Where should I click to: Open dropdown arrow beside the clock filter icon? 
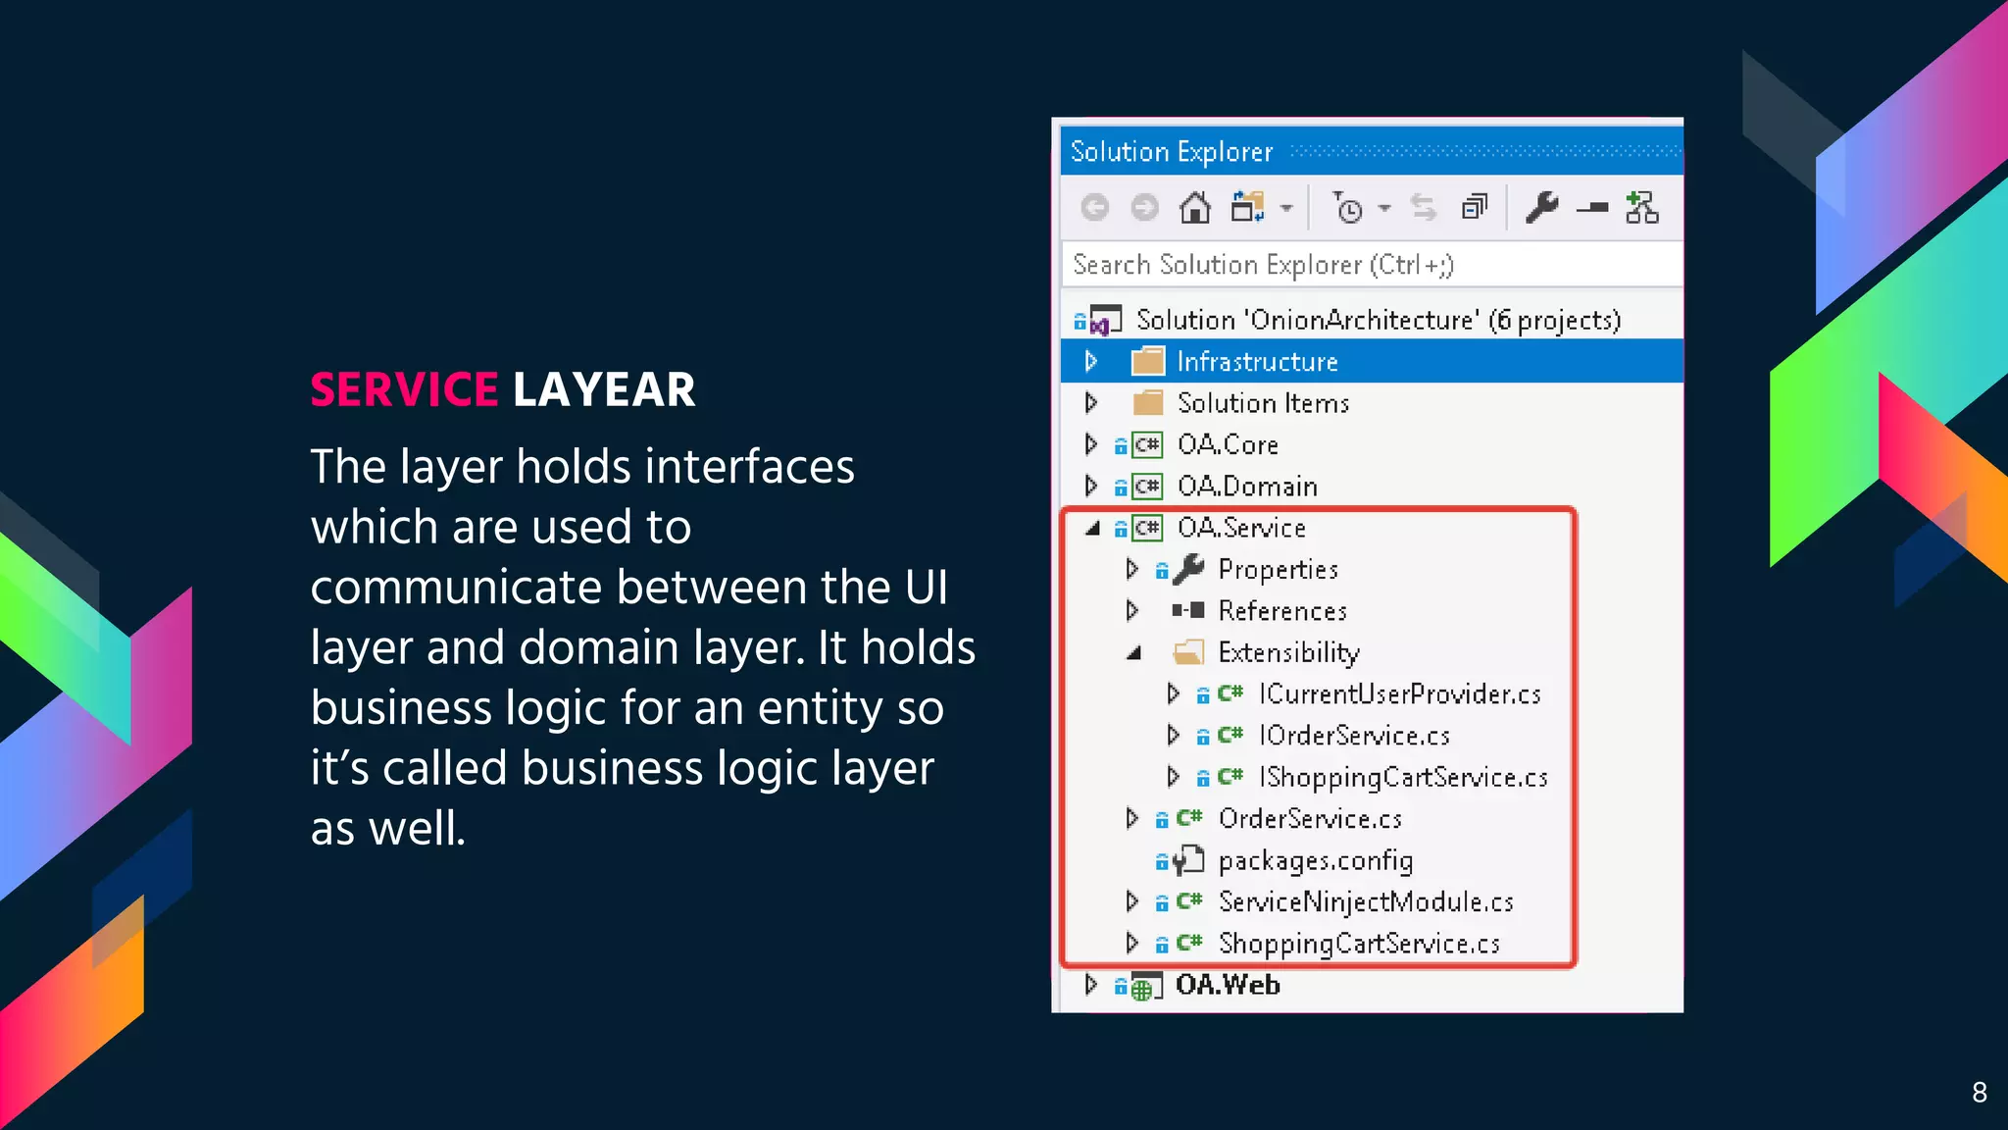click(1384, 208)
